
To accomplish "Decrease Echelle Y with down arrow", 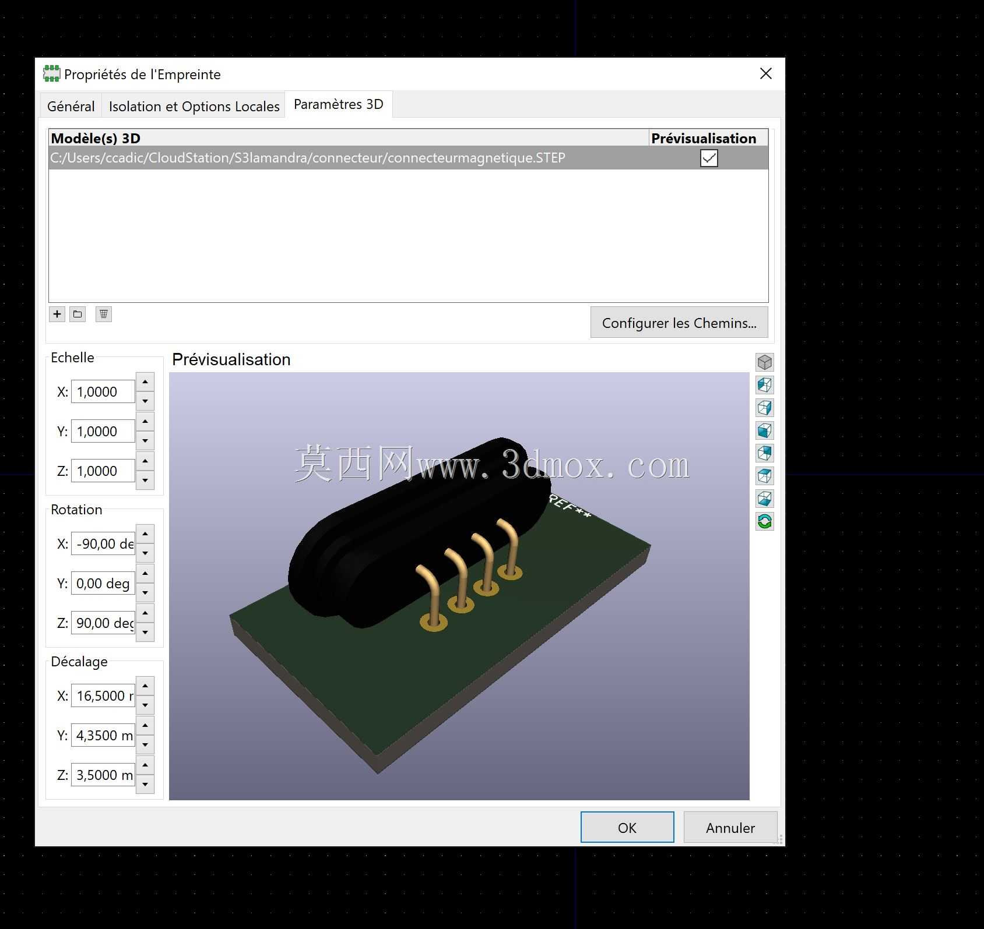I will (145, 440).
